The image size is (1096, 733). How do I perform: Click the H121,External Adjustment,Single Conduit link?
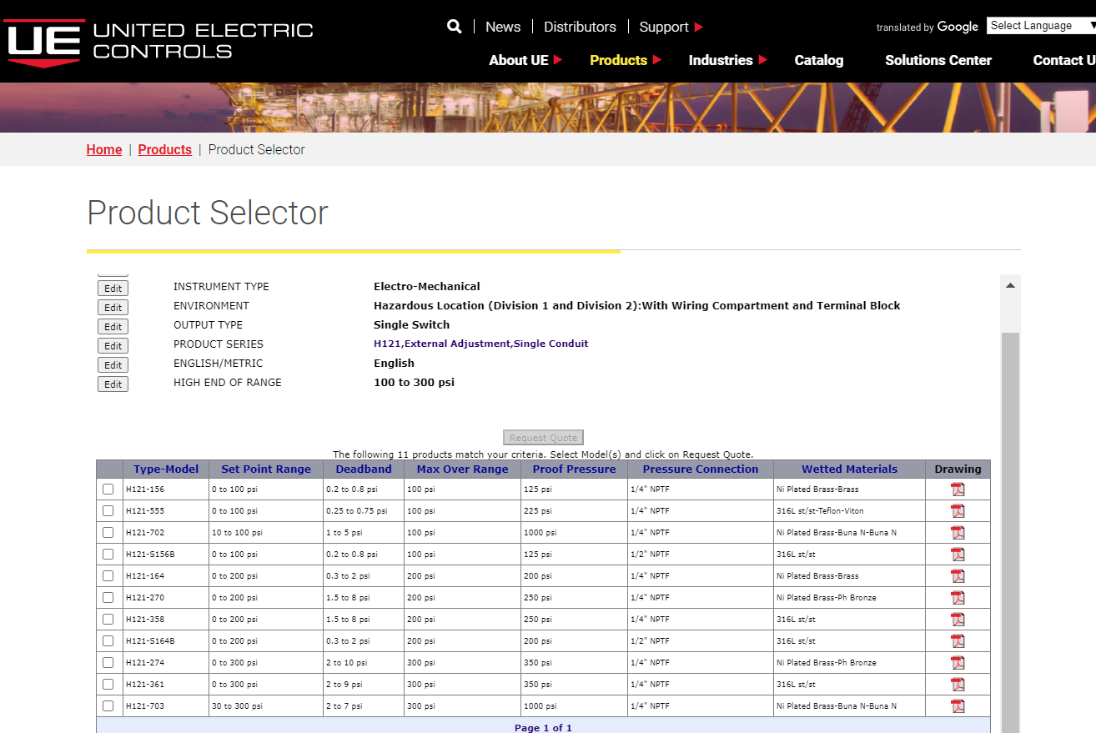pyautogui.click(x=481, y=344)
